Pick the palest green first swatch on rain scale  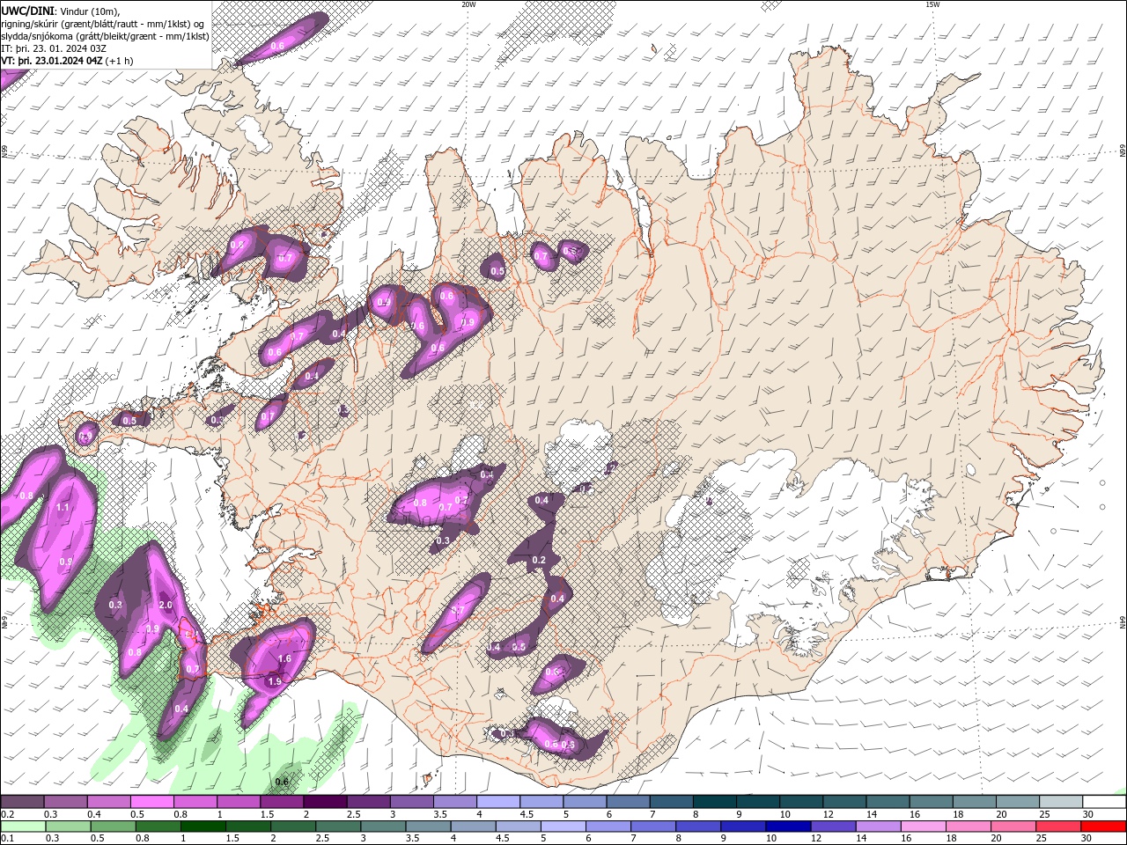pyautogui.click(x=23, y=826)
